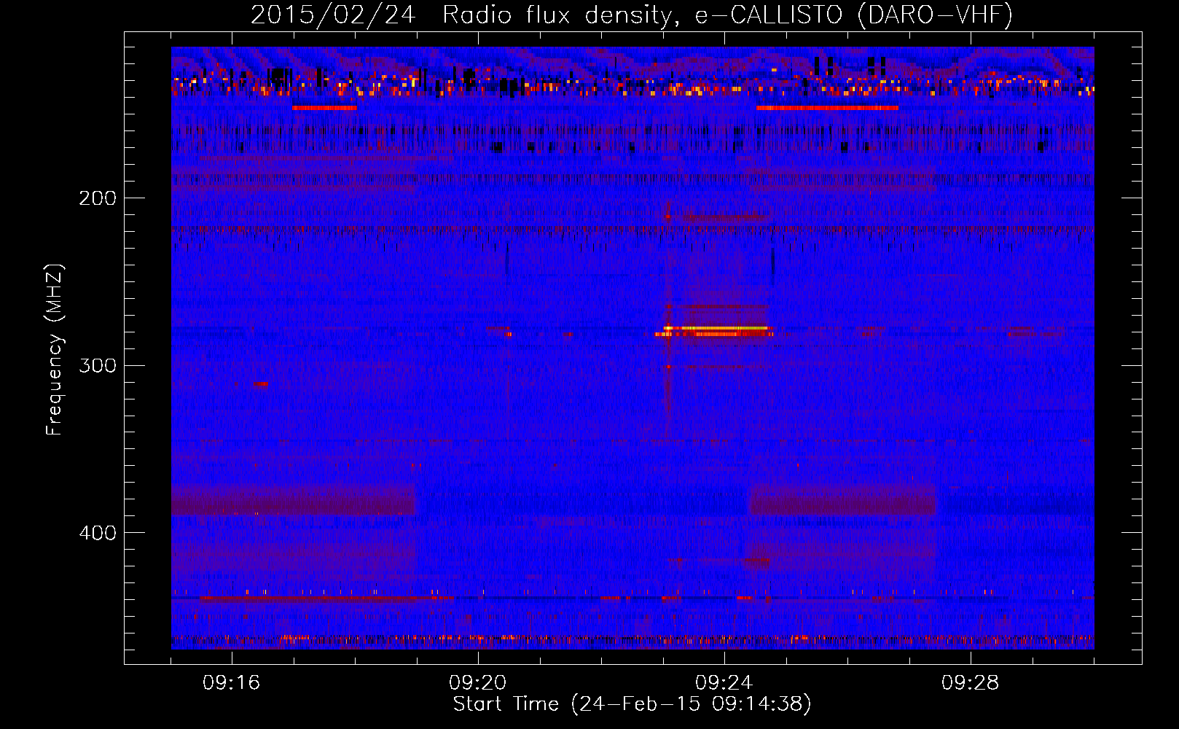Image resolution: width=1179 pixels, height=729 pixels.
Task: Click the plot title mentioning e-CALLISTO (DARO-VHF)
Action: [x=631, y=15]
